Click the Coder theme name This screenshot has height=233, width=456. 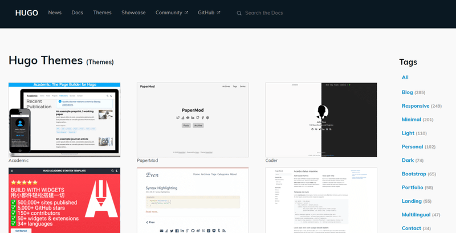coord(271,161)
